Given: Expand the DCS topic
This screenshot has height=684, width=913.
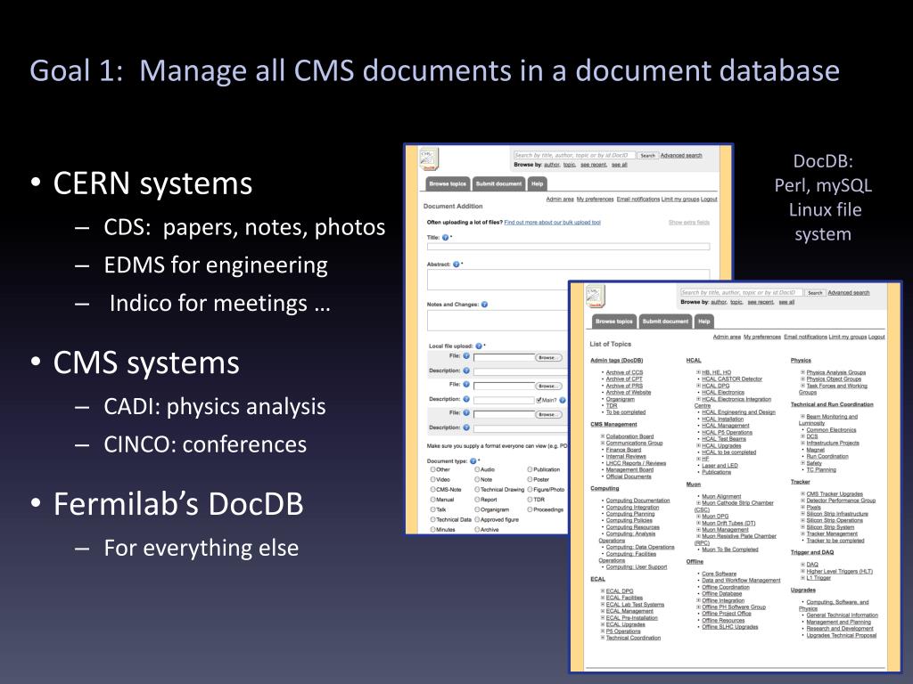Looking at the screenshot, I should coord(802,436).
